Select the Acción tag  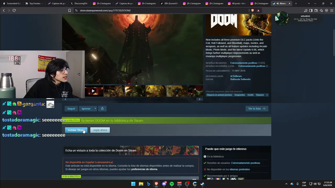[250, 95]
